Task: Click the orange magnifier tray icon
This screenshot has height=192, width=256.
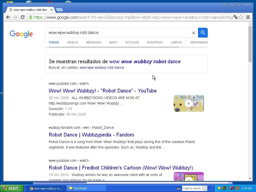Action: click(x=237, y=188)
